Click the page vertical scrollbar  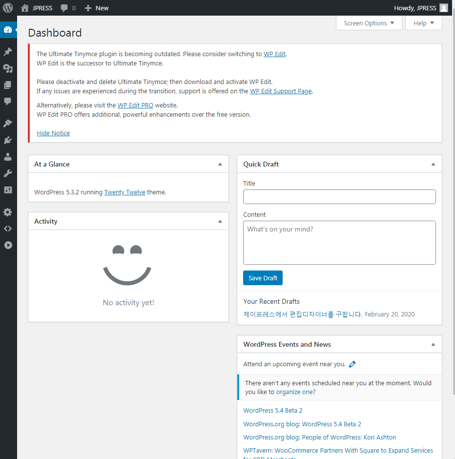click(x=454, y=202)
